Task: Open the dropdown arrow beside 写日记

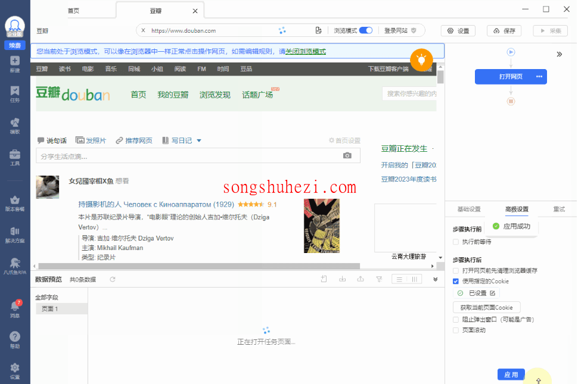Action: [199, 141]
